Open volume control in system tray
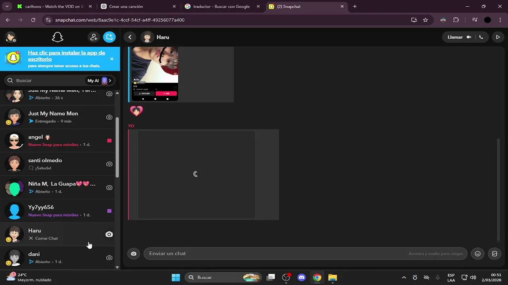The height and width of the screenshot is (285, 508). pos(473,277)
